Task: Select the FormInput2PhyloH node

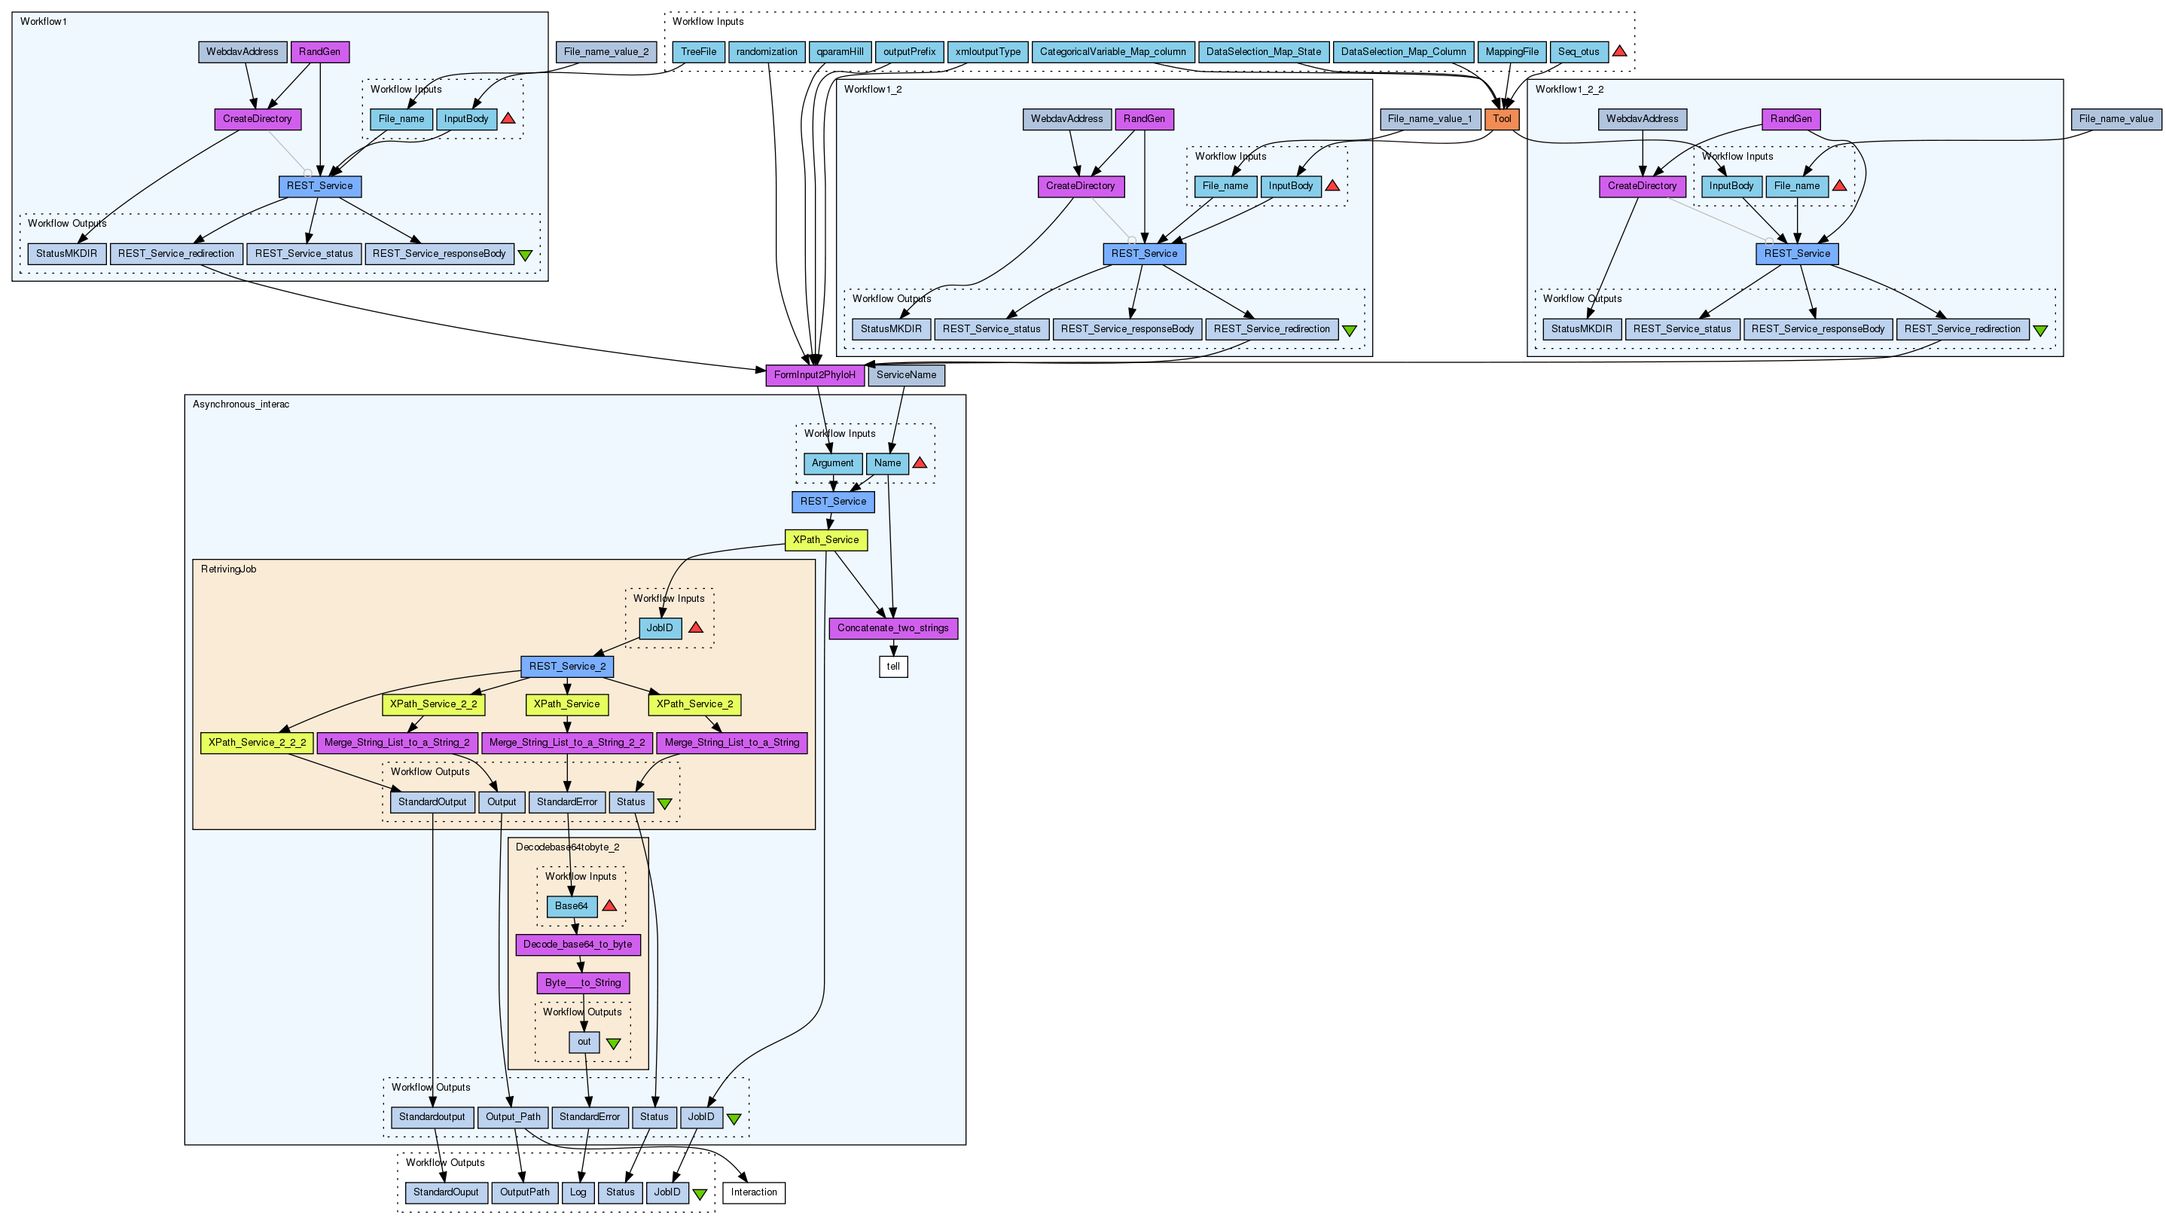Action: pyautogui.click(x=814, y=375)
